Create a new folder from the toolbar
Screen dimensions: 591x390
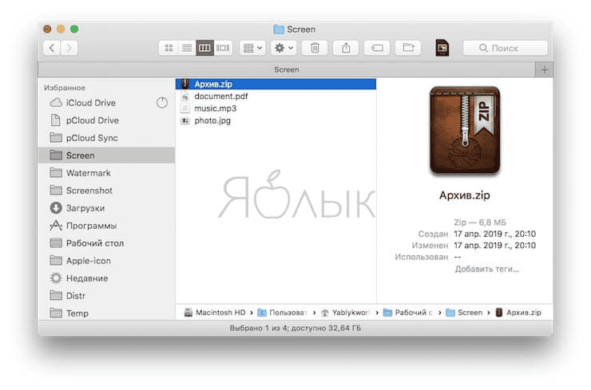coord(408,48)
